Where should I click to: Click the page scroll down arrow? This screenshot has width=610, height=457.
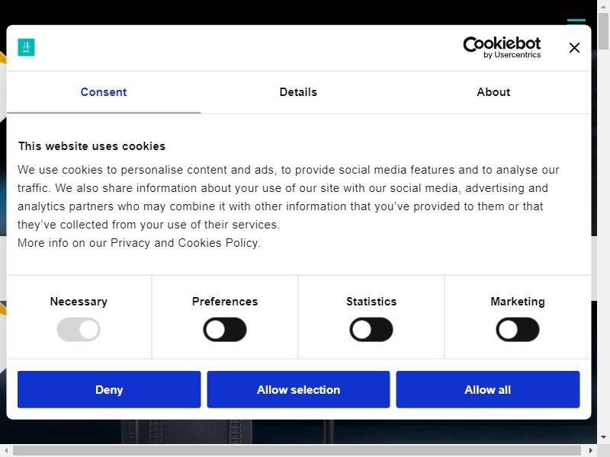point(603,437)
